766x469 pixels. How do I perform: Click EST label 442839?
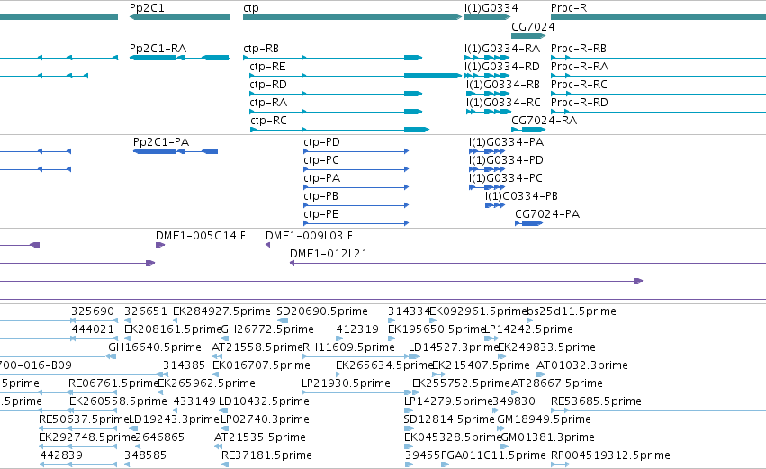point(61,456)
